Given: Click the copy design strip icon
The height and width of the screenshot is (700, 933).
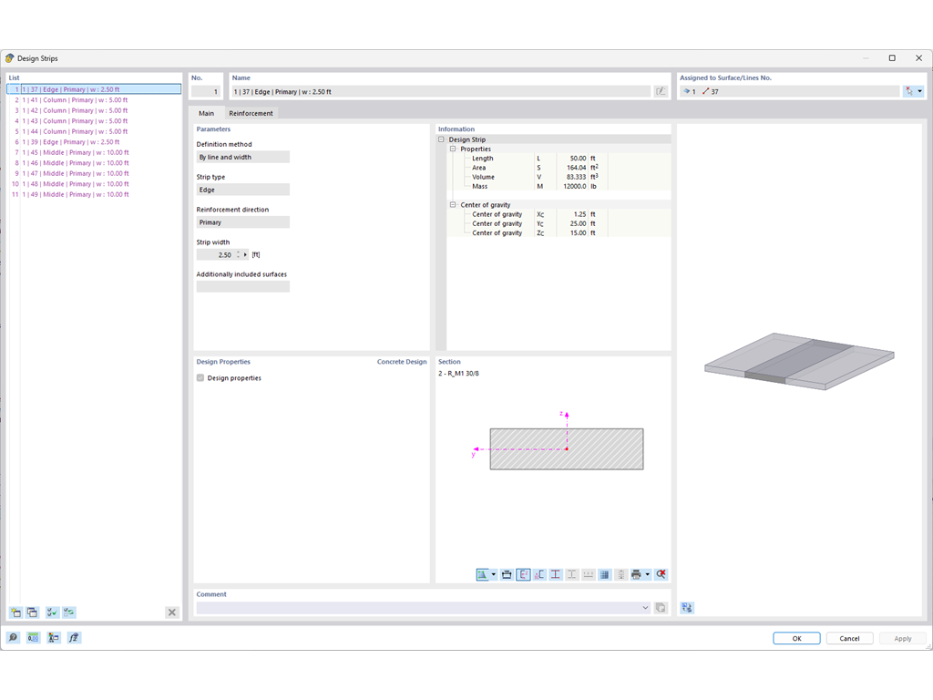Looking at the screenshot, I should (32, 612).
